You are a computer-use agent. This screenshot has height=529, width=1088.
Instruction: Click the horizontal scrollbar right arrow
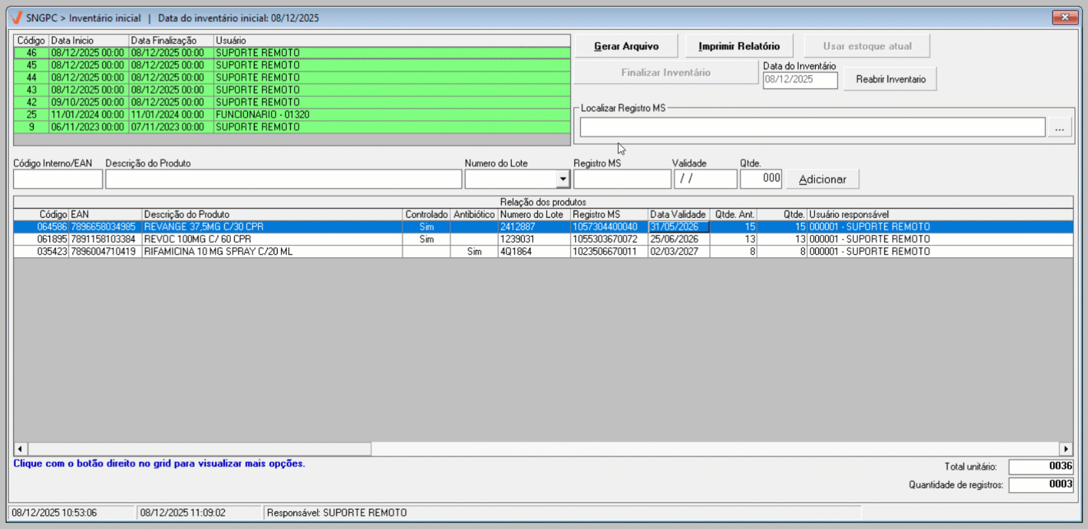tap(1066, 449)
